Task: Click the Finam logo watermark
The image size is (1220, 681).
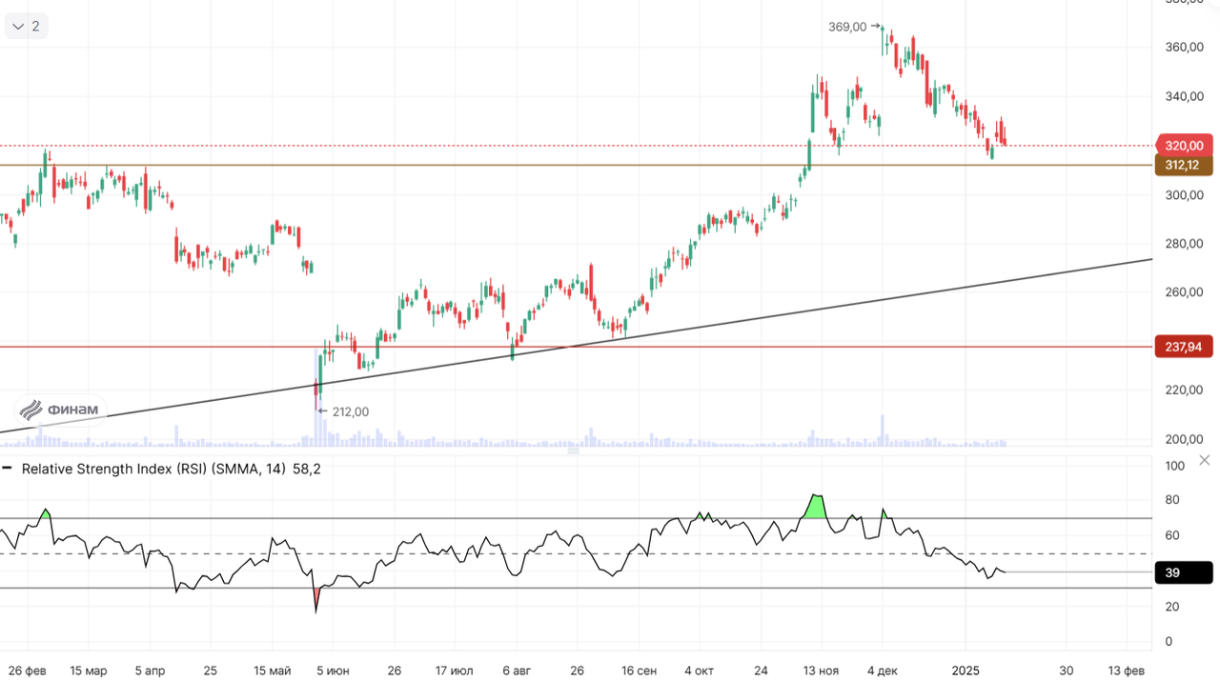Action: [60, 410]
